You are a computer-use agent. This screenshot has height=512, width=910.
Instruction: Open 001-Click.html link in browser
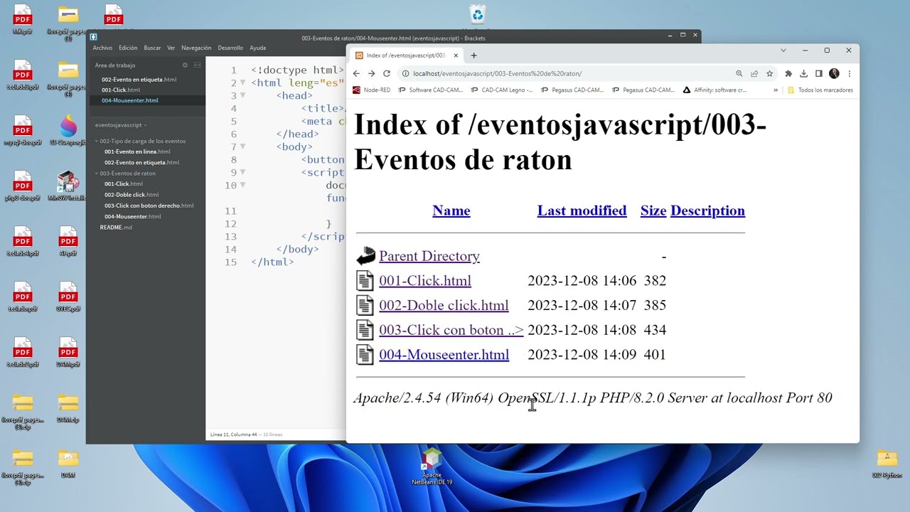click(425, 281)
